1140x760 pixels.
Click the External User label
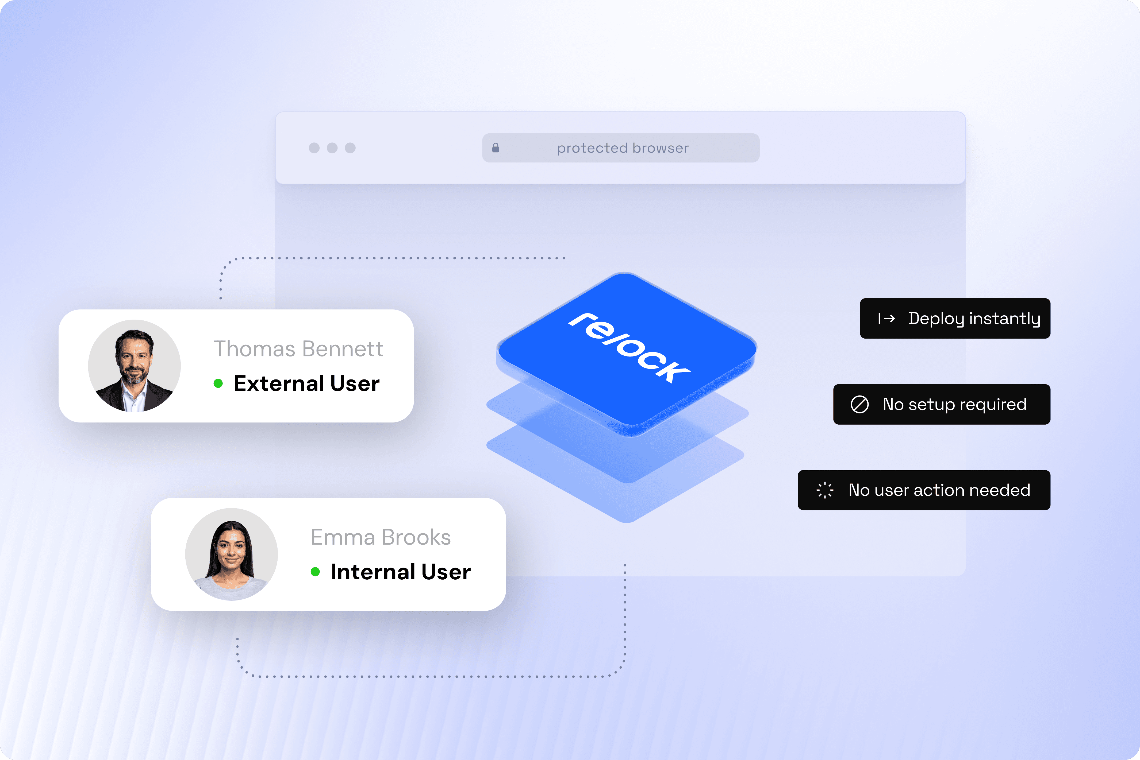click(306, 383)
